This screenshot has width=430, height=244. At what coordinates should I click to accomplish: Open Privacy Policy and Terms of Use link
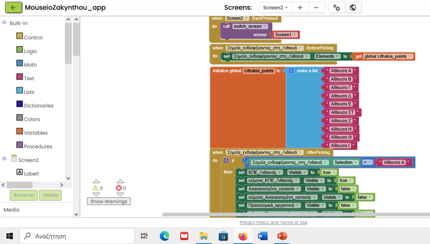tap(273, 222)
